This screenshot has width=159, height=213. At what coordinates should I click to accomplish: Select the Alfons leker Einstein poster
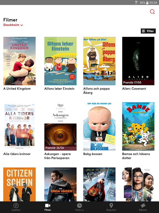60,61
